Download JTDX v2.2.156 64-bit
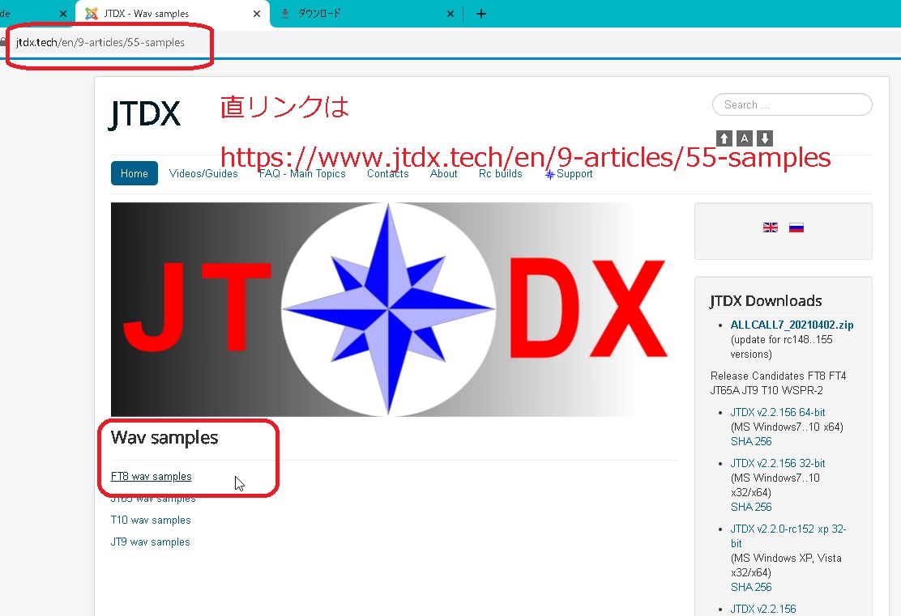Image resolution: width=901 pixels, height=616 pixels. (x=778, y=412)
